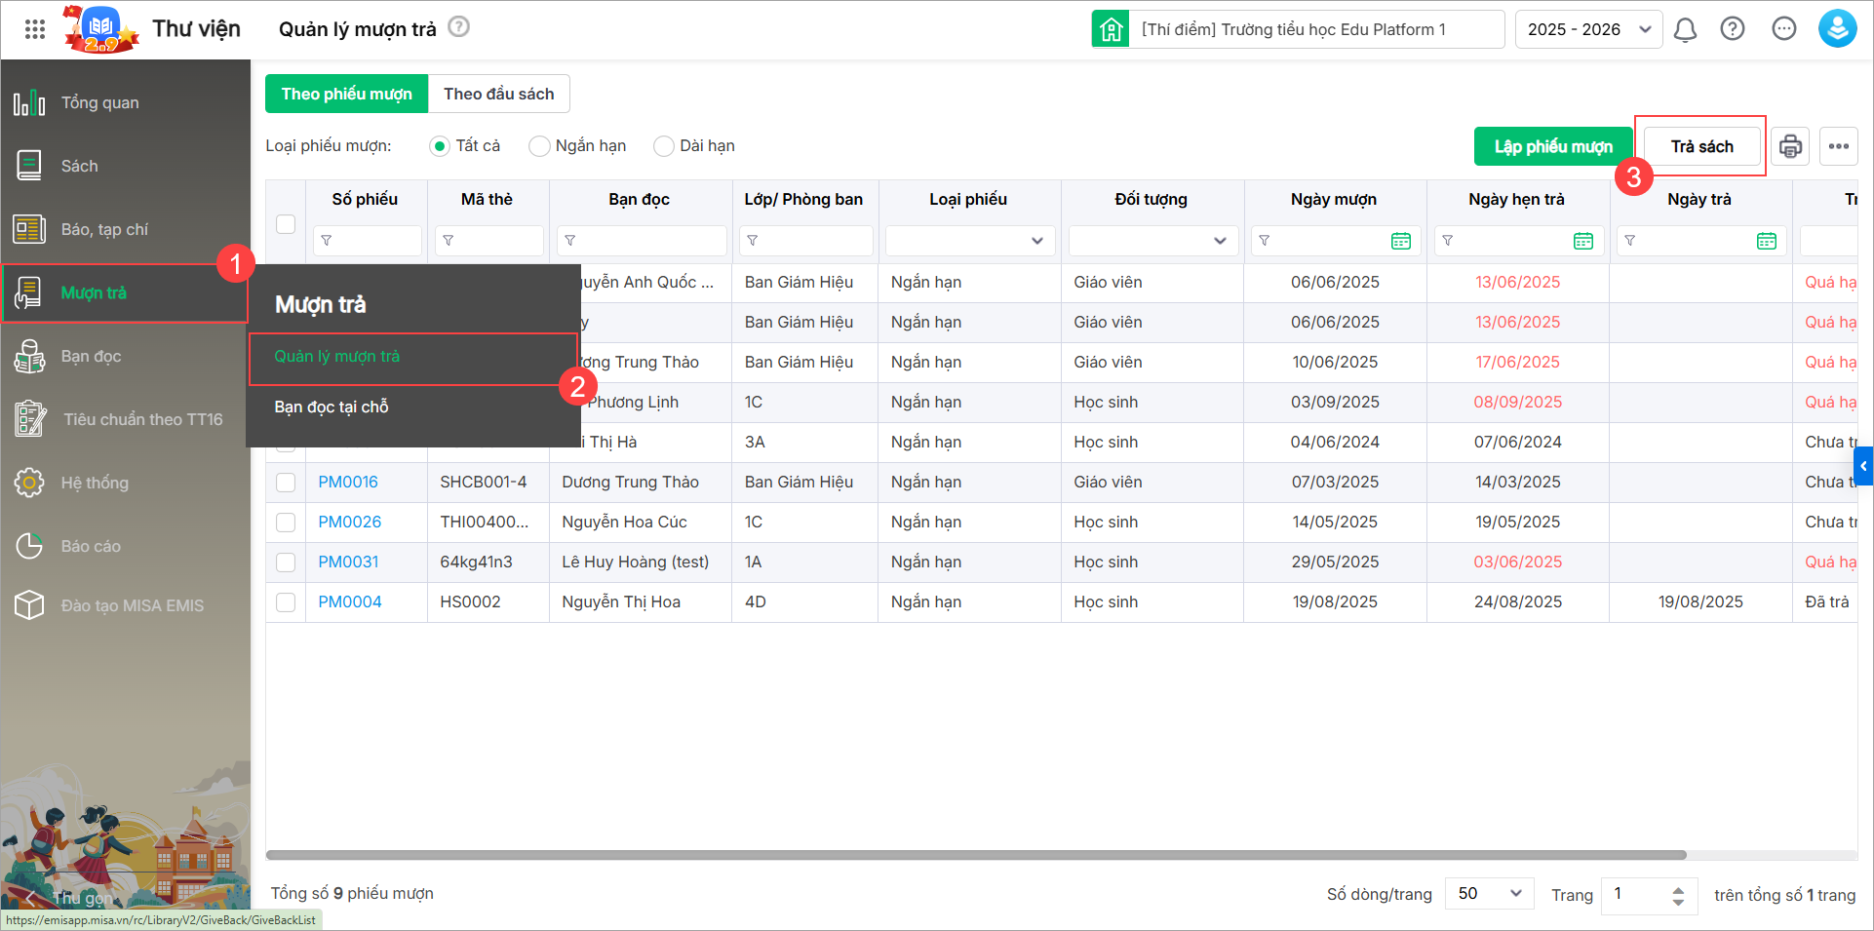The height and width of the screenshot is (931, 1874).
Task: Expand the Loại phiếu filter dropdown
Action: (969, 241)
